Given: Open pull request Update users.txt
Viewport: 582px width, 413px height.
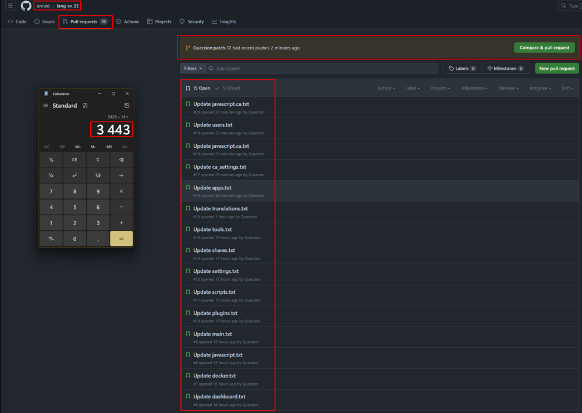Looking at the screenshot, I should [212, 124].
